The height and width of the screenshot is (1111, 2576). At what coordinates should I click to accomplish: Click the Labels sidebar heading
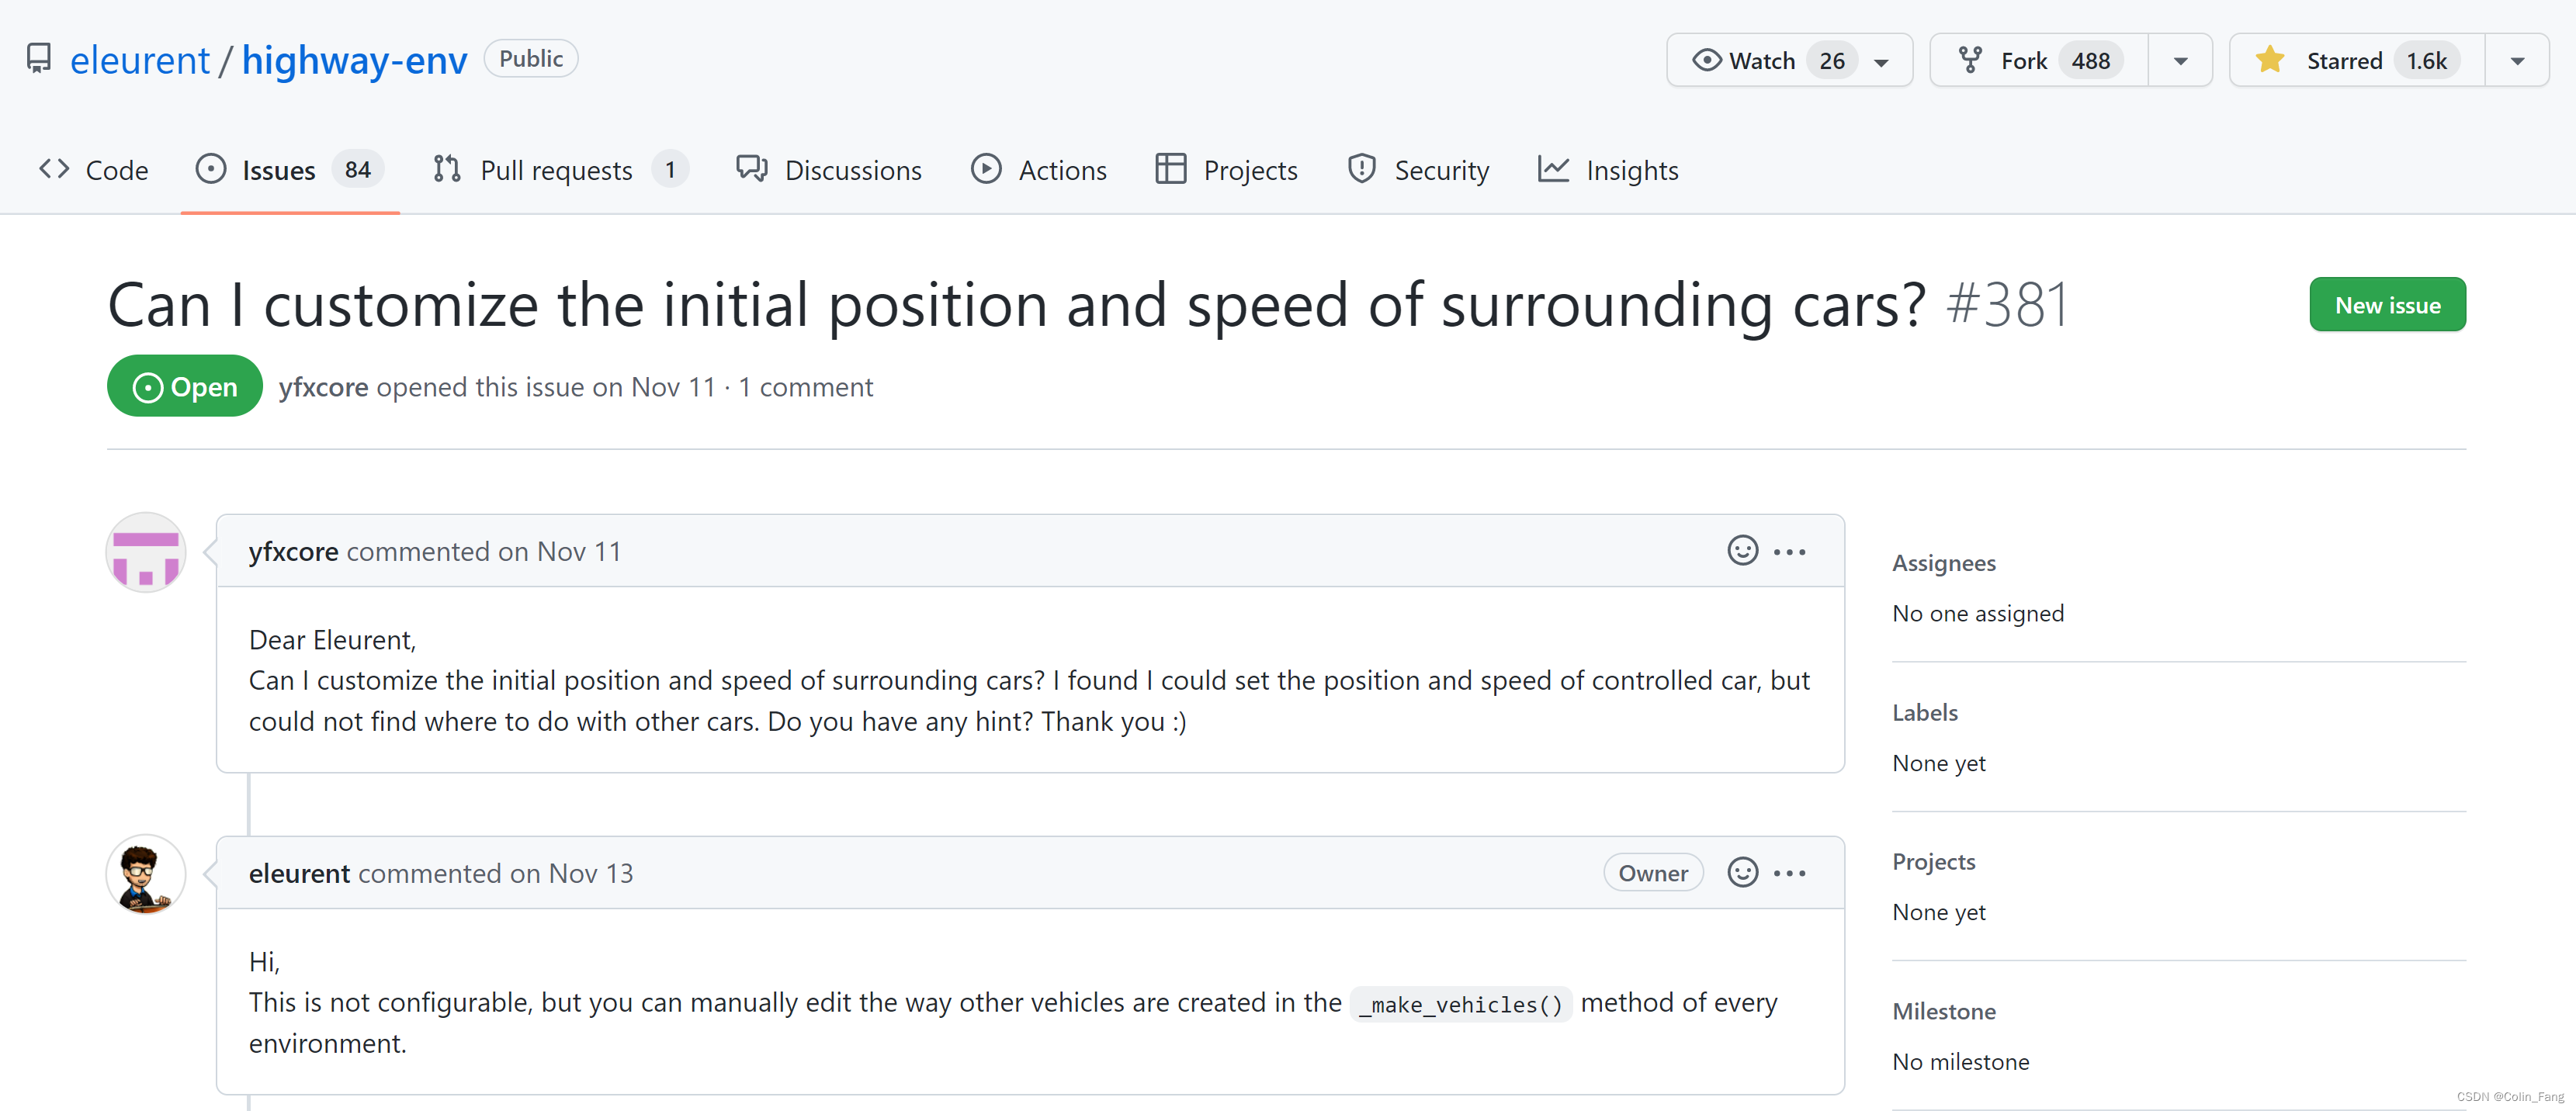pyautogui.click(x=1924, y=712)
